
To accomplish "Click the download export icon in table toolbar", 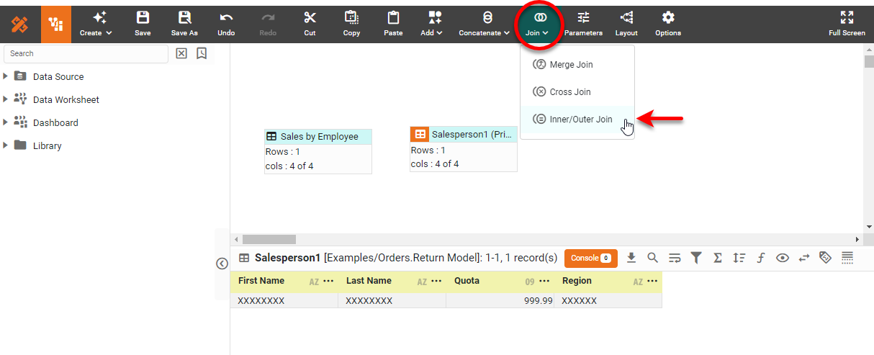I will click(x=631, y=258).
